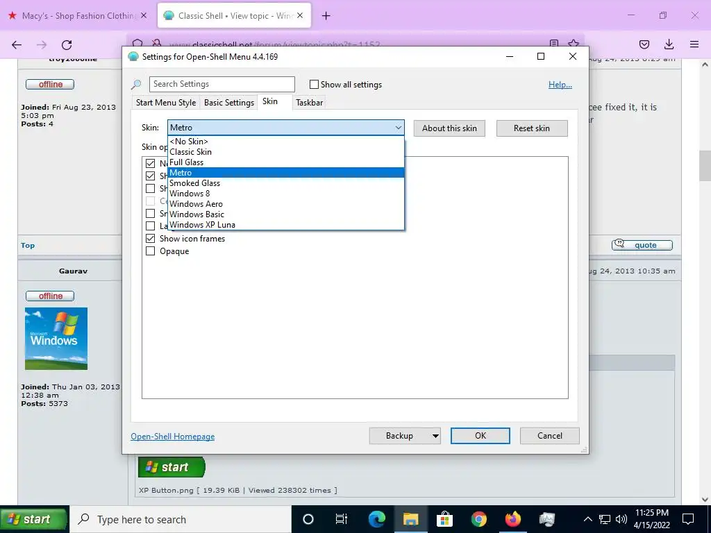Click Gaurav's Windows XP avatar image
711x533 pixels.
click(x=56, y=339)
